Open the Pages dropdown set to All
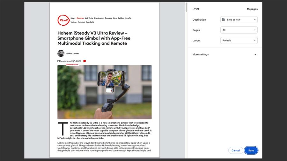287x161 pixels. [239, 30]
